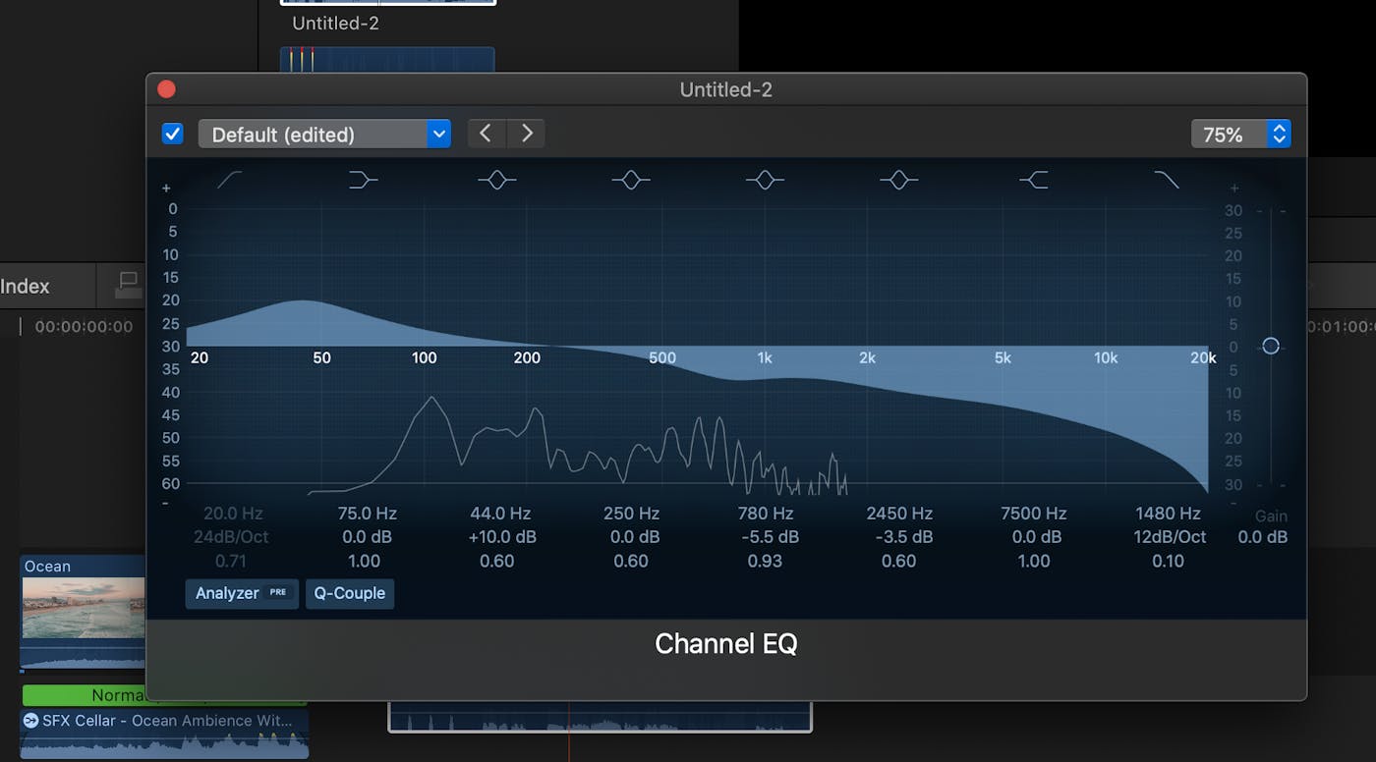This screenshot has width=1376, height=762.
Task: Click the 20.0 Hz frequency value
Action: pos(233,514)
